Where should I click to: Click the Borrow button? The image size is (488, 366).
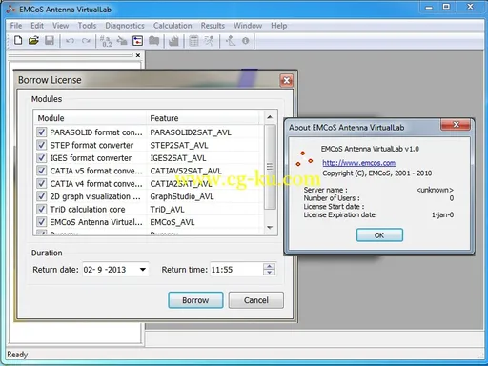[x=195, y=300]
